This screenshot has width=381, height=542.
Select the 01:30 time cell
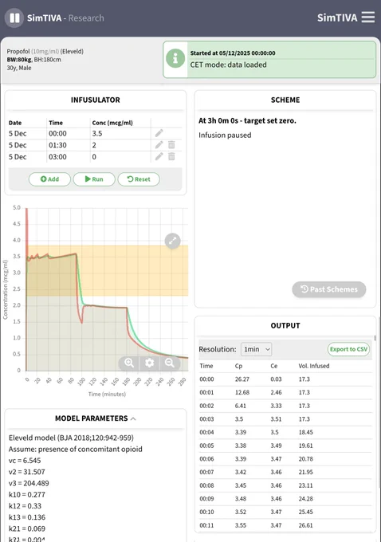point(57,145)
